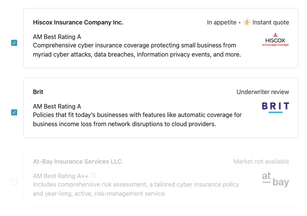Click the In appetite status text

[x=222, y=22]
